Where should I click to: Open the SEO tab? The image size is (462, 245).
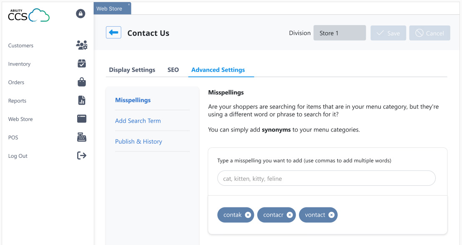click(173, 70)
